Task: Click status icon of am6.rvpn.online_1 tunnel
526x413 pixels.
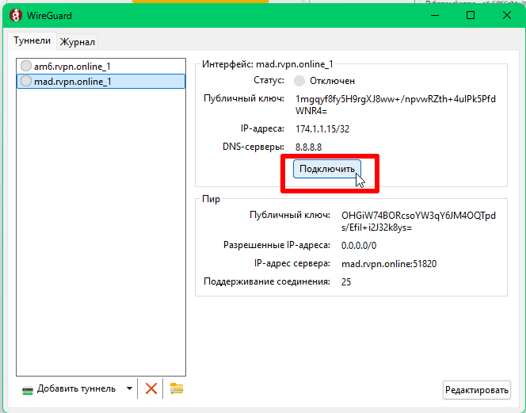Action: pyautogui.click(x=26, y=67)
